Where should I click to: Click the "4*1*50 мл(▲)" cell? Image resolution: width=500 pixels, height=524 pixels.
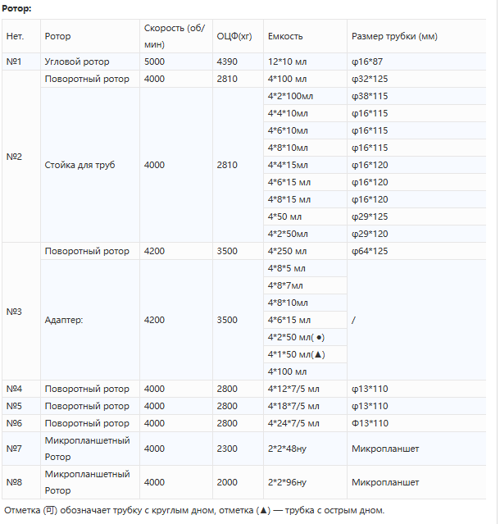click(x=297, y=354)
